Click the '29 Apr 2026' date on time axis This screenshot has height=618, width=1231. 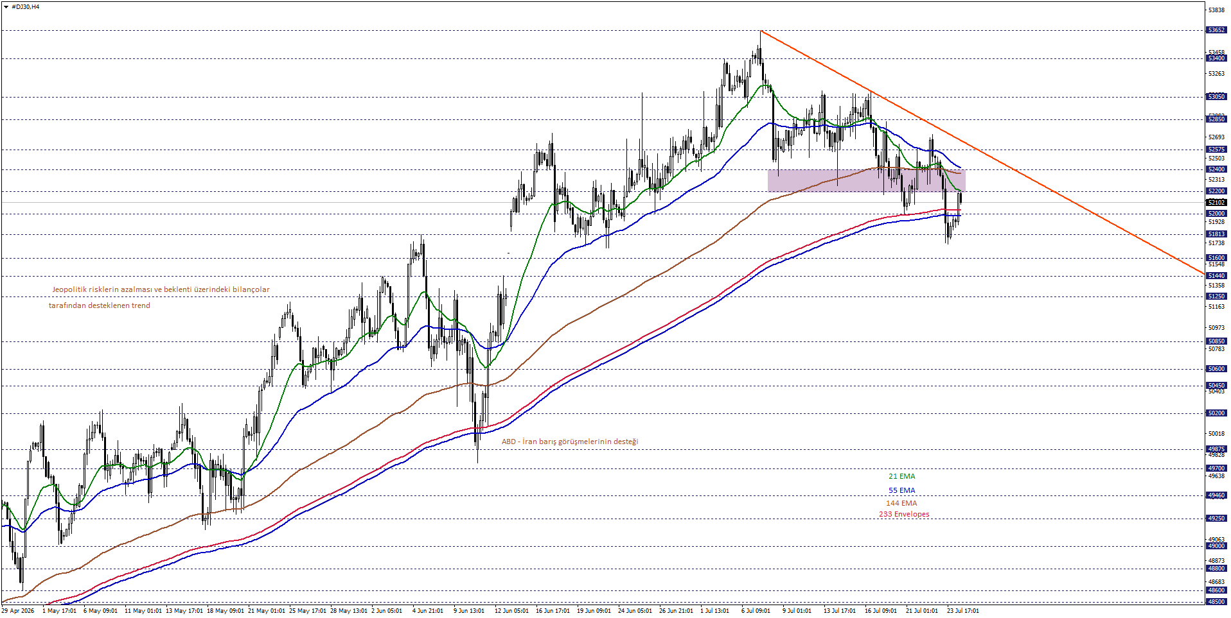coord(18,610)
